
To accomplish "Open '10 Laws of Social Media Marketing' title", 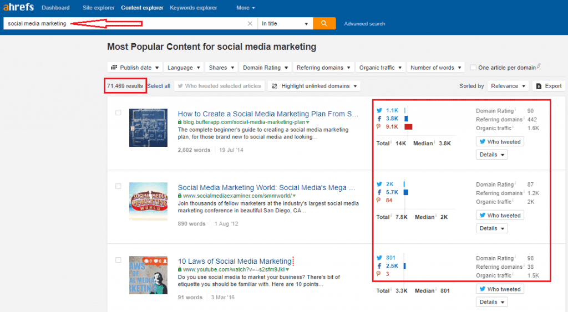I will click(x=235, y=261).
